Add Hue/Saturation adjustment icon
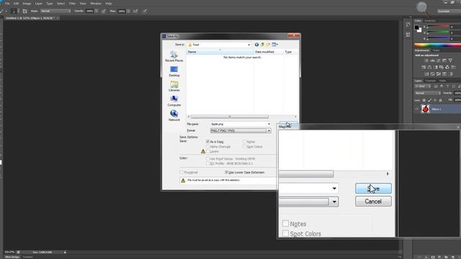461x259 pixels. pos(424,67)
